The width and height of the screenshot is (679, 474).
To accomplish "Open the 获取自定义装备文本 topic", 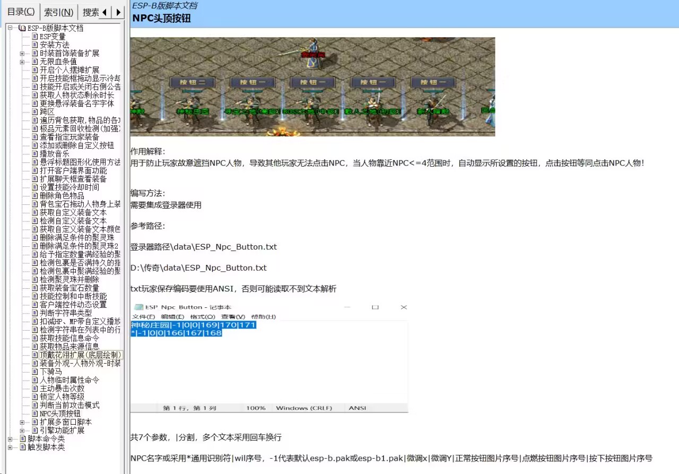I will 73,212.
